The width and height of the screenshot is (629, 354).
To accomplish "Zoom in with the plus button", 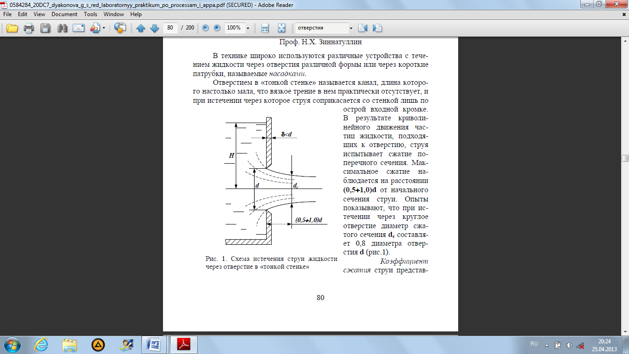I will point(216,28).
